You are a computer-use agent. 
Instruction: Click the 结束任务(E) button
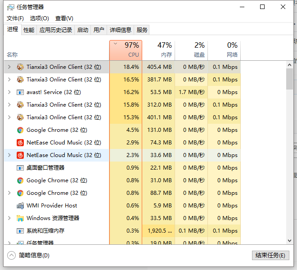pos(270,256)
